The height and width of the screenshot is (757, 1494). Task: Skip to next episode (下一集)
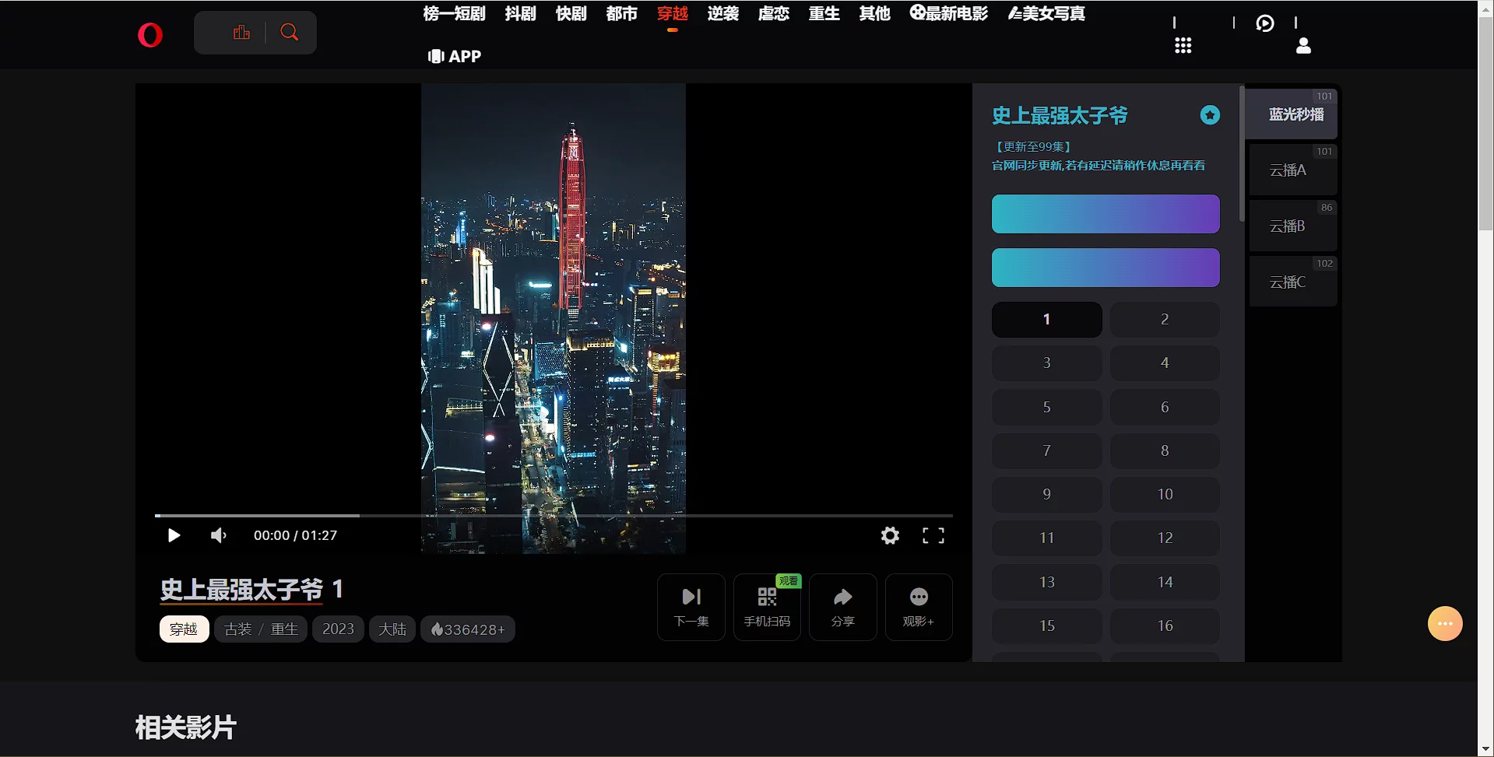691,607
